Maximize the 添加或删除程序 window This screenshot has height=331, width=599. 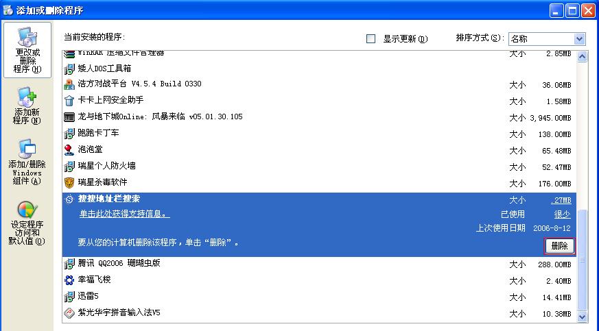(x=572, y=10)
